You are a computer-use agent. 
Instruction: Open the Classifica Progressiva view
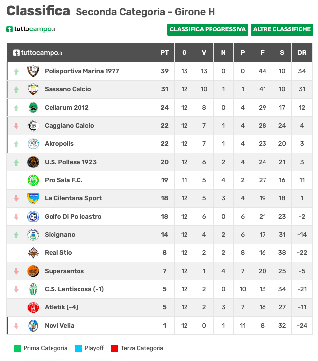coord(208,29)
